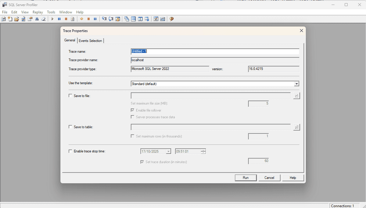Image resolution: width=366 pixels, height=208 pixels.
Task: Pause the selected trace from the toolbar
Action: click(59, 19)
